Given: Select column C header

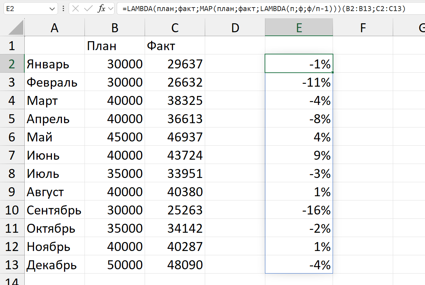Looking at the screenshot, I should coord(175,27).
